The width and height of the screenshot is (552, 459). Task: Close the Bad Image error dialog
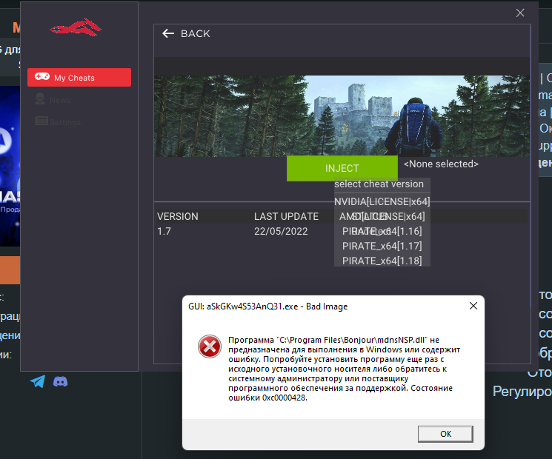point(473,306)
